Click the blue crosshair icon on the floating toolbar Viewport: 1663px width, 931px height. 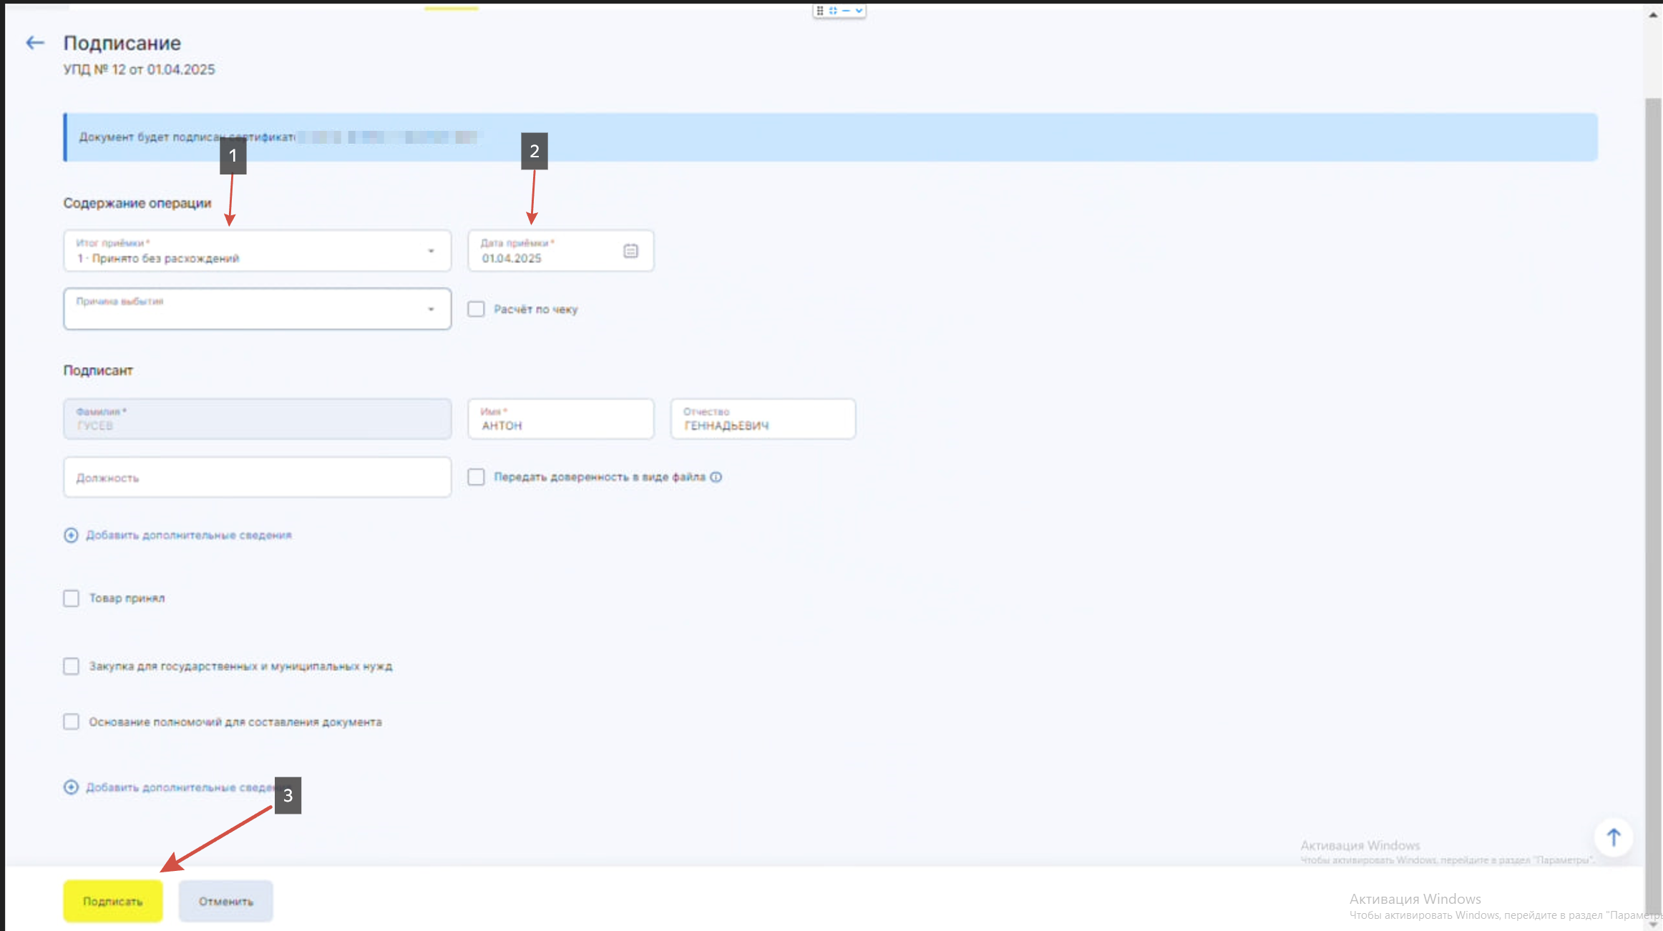click(833, 11)
